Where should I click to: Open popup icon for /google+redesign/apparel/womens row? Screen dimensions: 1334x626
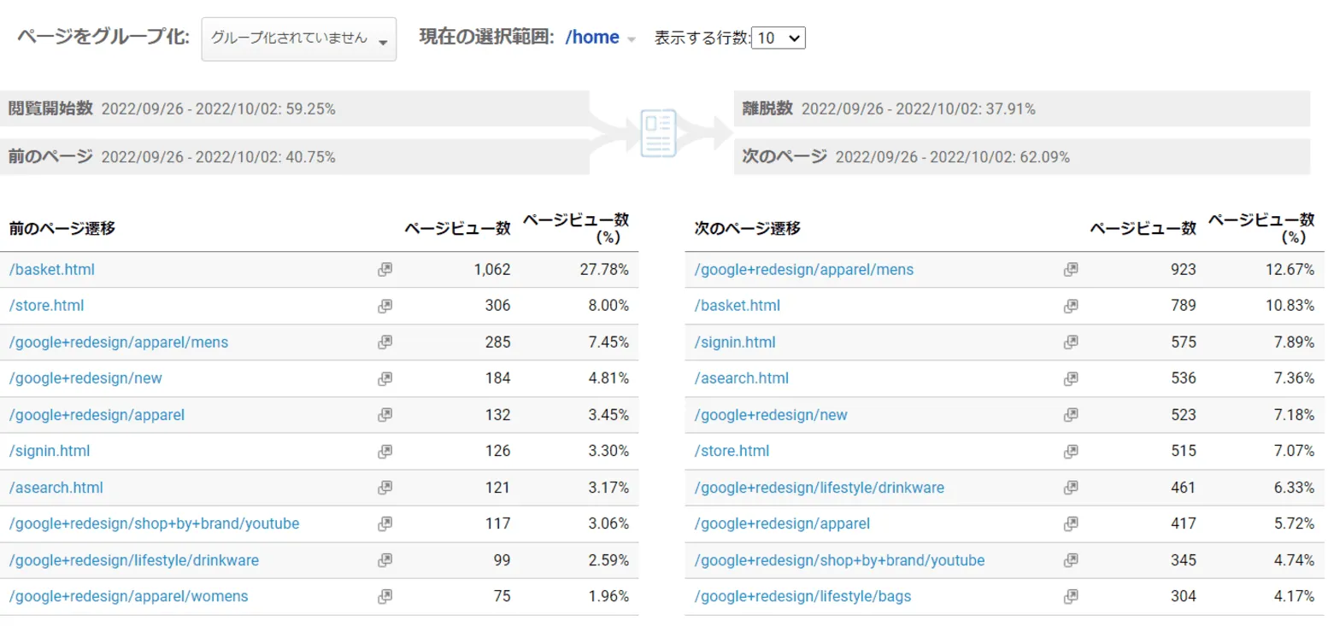(x=385, y=596)
